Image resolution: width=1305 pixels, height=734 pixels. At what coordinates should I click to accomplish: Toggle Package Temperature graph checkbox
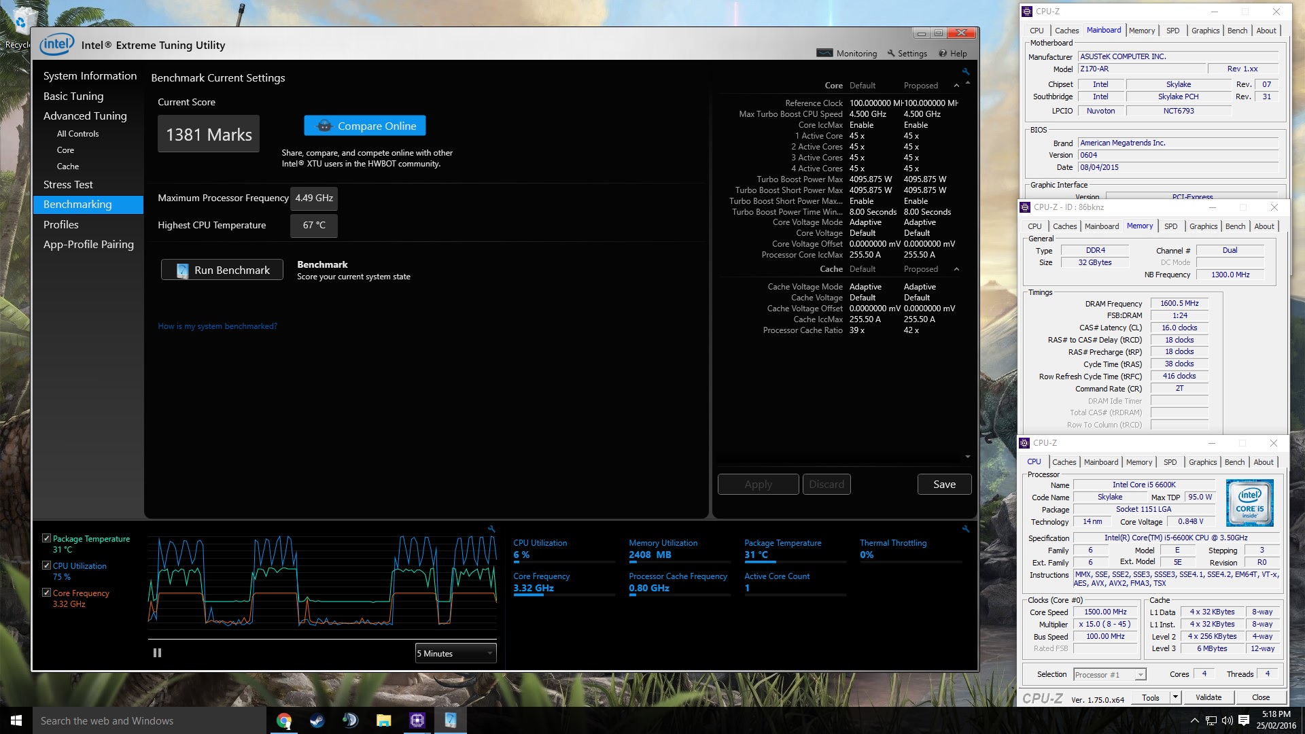coord(46,538)
